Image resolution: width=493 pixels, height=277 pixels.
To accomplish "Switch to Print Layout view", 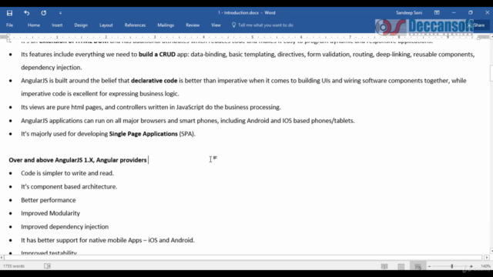I will [401, 266].
